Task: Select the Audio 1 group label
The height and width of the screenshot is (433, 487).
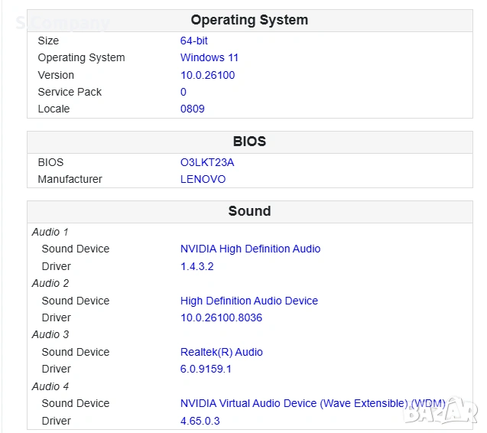Action: click(x=50, y=232)
